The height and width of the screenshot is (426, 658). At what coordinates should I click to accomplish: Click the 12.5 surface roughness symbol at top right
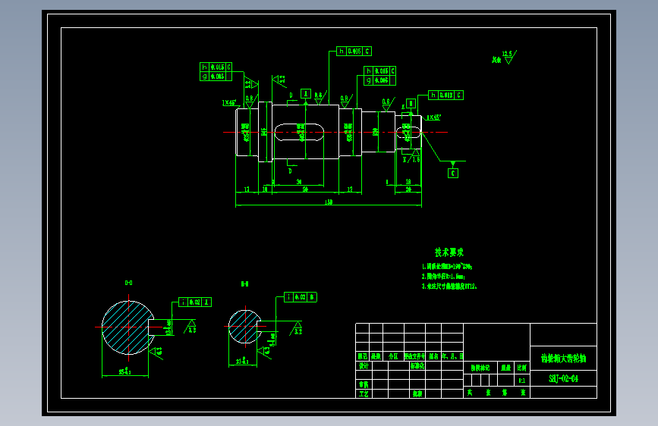point(509,57)
